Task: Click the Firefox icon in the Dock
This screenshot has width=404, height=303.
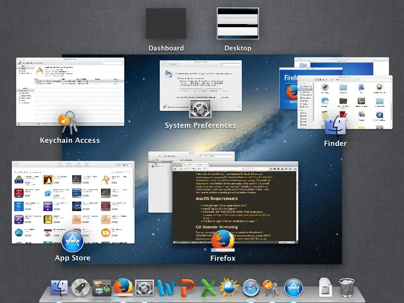Action: (x=123, y=287)
